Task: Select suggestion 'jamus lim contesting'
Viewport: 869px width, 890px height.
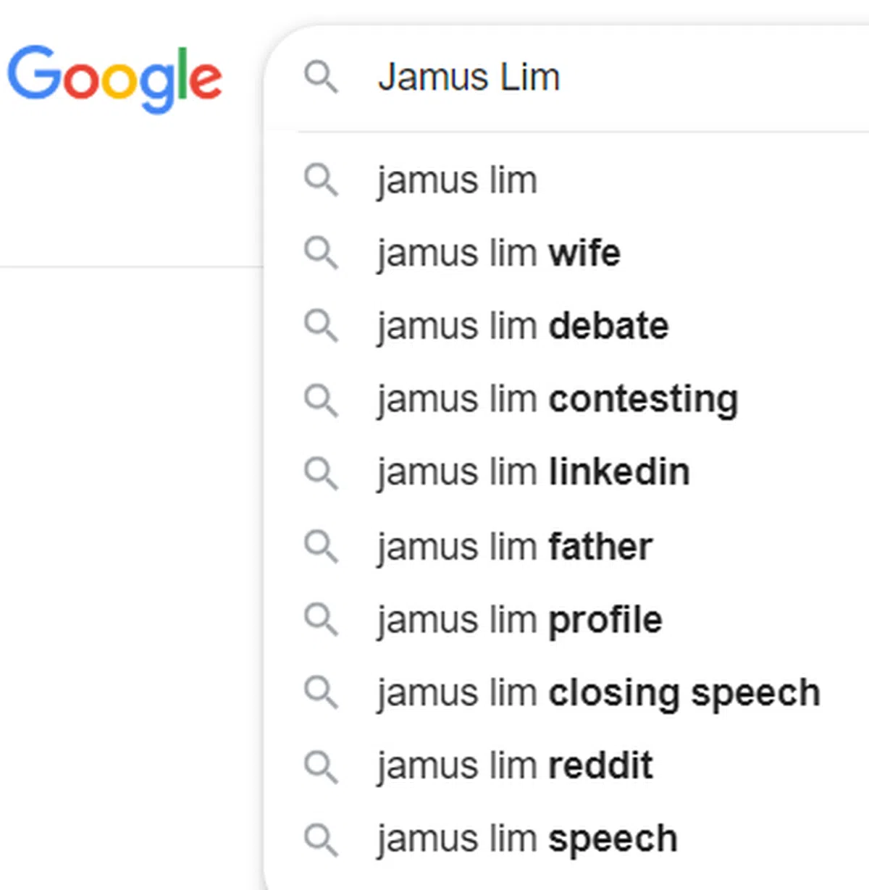Action: tap(557, 400)
